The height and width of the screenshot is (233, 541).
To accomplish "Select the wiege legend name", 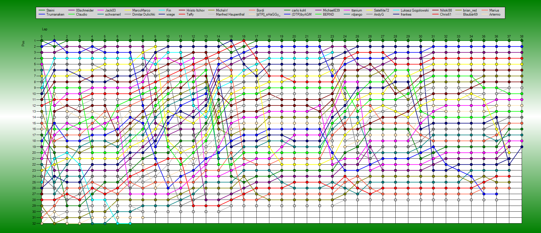I will point(170,14).
